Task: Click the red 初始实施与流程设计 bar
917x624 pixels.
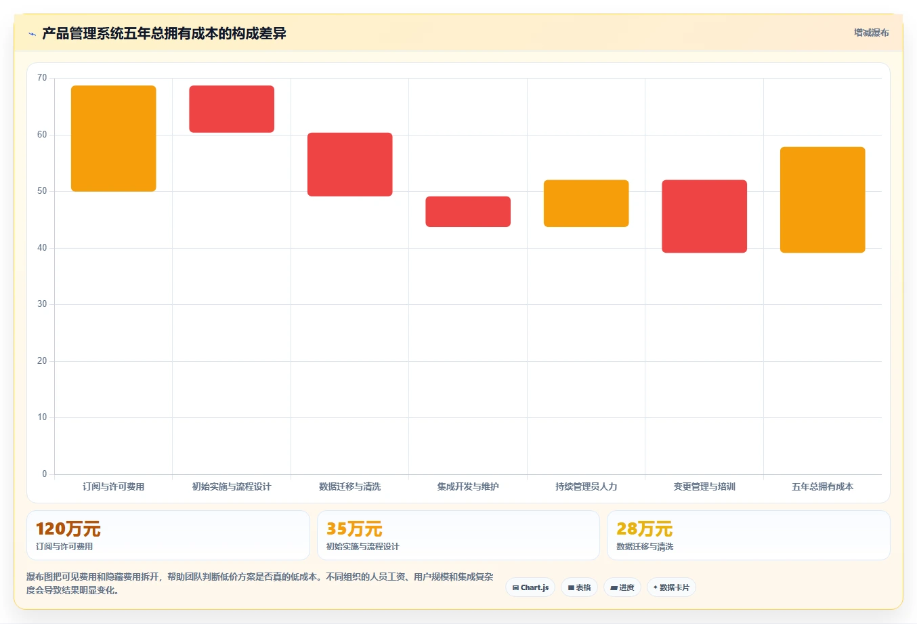Action: [232, 109]
